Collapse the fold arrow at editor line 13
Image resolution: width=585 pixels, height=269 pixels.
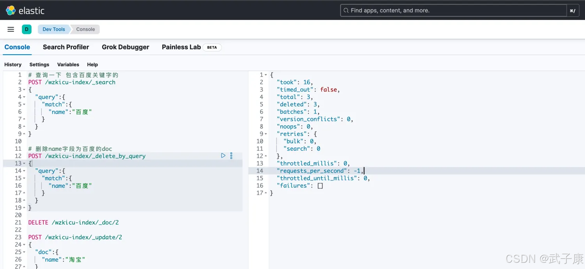[24, 164]
